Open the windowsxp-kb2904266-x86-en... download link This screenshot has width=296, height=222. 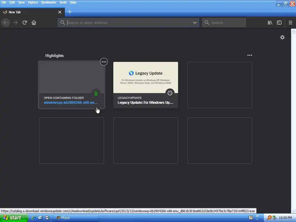(71, 103)
